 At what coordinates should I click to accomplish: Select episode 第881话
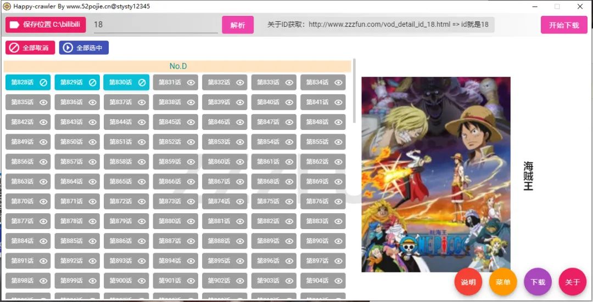pos(225,221)
